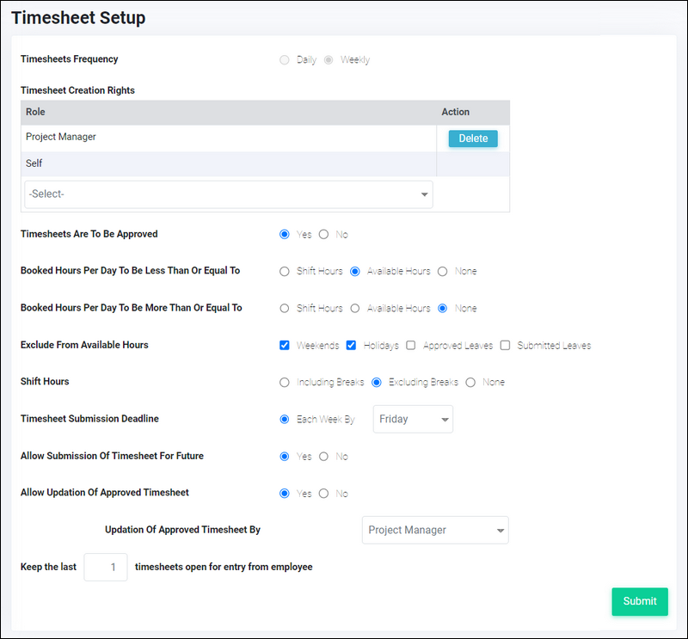The image size is (688, 639).
Task: Select None for booked hours Less Than limit
Action: click(442, 271)
